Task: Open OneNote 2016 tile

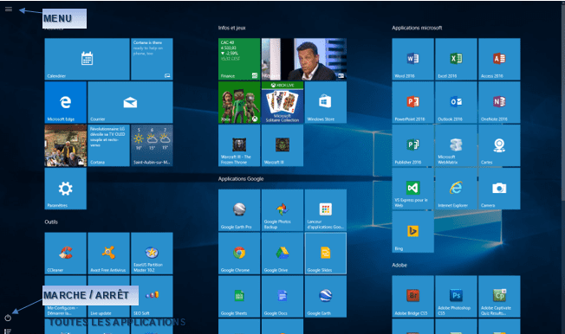Action: tap(499, 102)
